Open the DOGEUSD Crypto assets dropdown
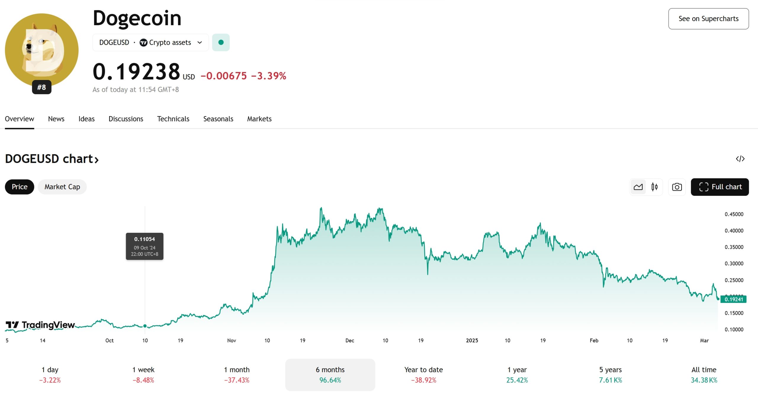 (151, 42)
